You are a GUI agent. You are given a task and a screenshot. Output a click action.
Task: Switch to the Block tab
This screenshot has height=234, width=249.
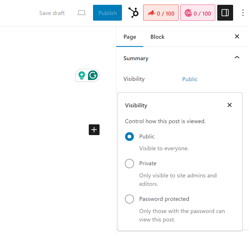[x=157, y=37]
